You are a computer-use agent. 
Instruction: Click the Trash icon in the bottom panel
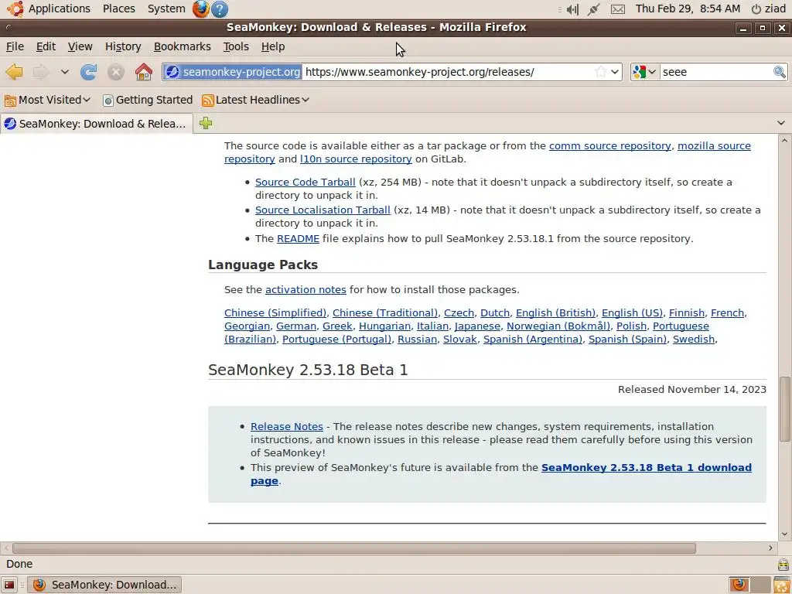point(782,585)
